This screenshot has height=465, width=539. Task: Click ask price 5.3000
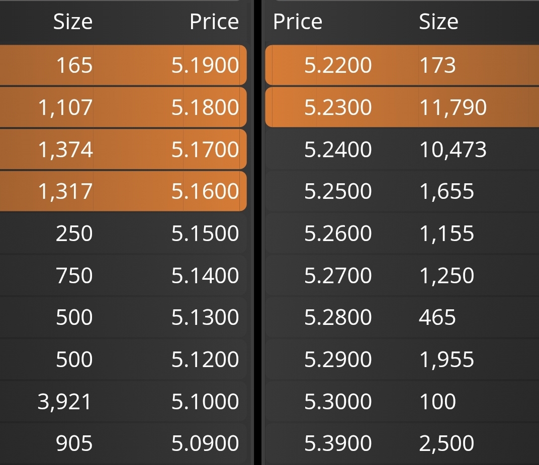click(x=338, y=401)
